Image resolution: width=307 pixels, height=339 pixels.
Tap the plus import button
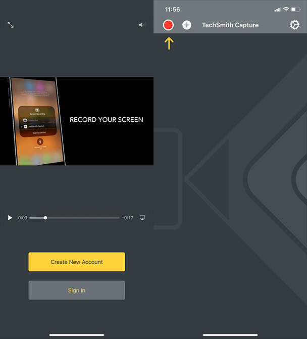click(x=187, y=25)
